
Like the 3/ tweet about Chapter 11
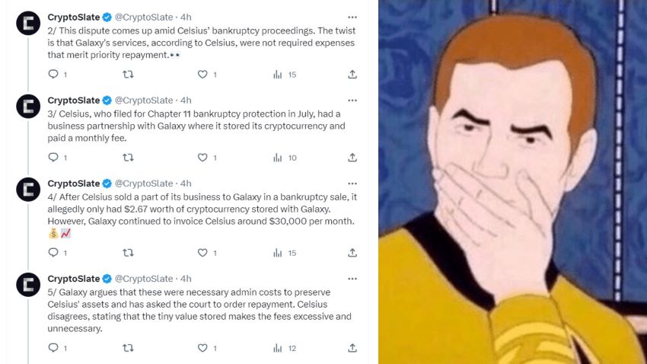coord(202,158)
